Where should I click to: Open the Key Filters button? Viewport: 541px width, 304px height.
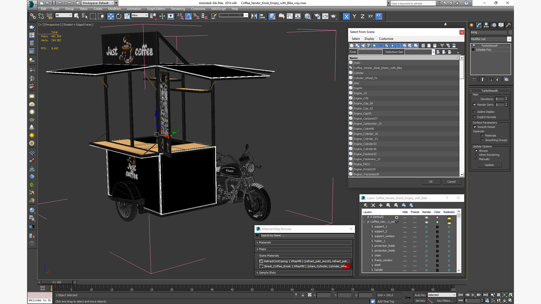click(x=445, y=301)
